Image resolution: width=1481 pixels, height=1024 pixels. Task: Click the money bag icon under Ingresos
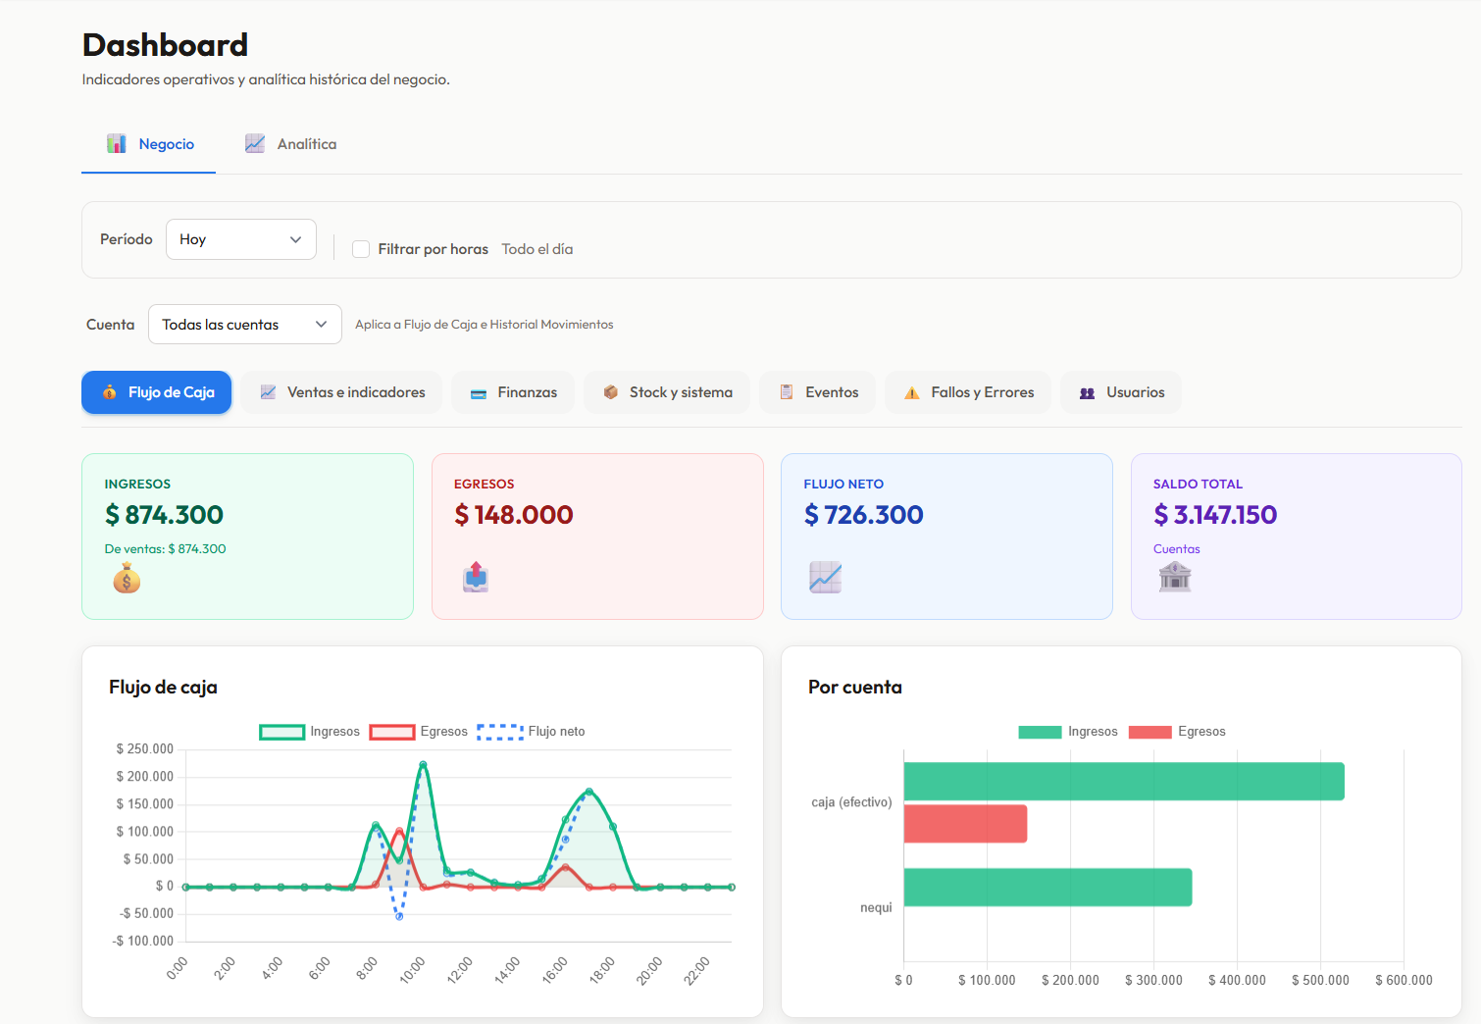click(x=127, y=579)
